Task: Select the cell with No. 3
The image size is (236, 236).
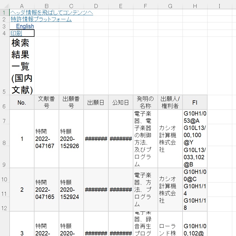Action: click(x=22, y=224)
